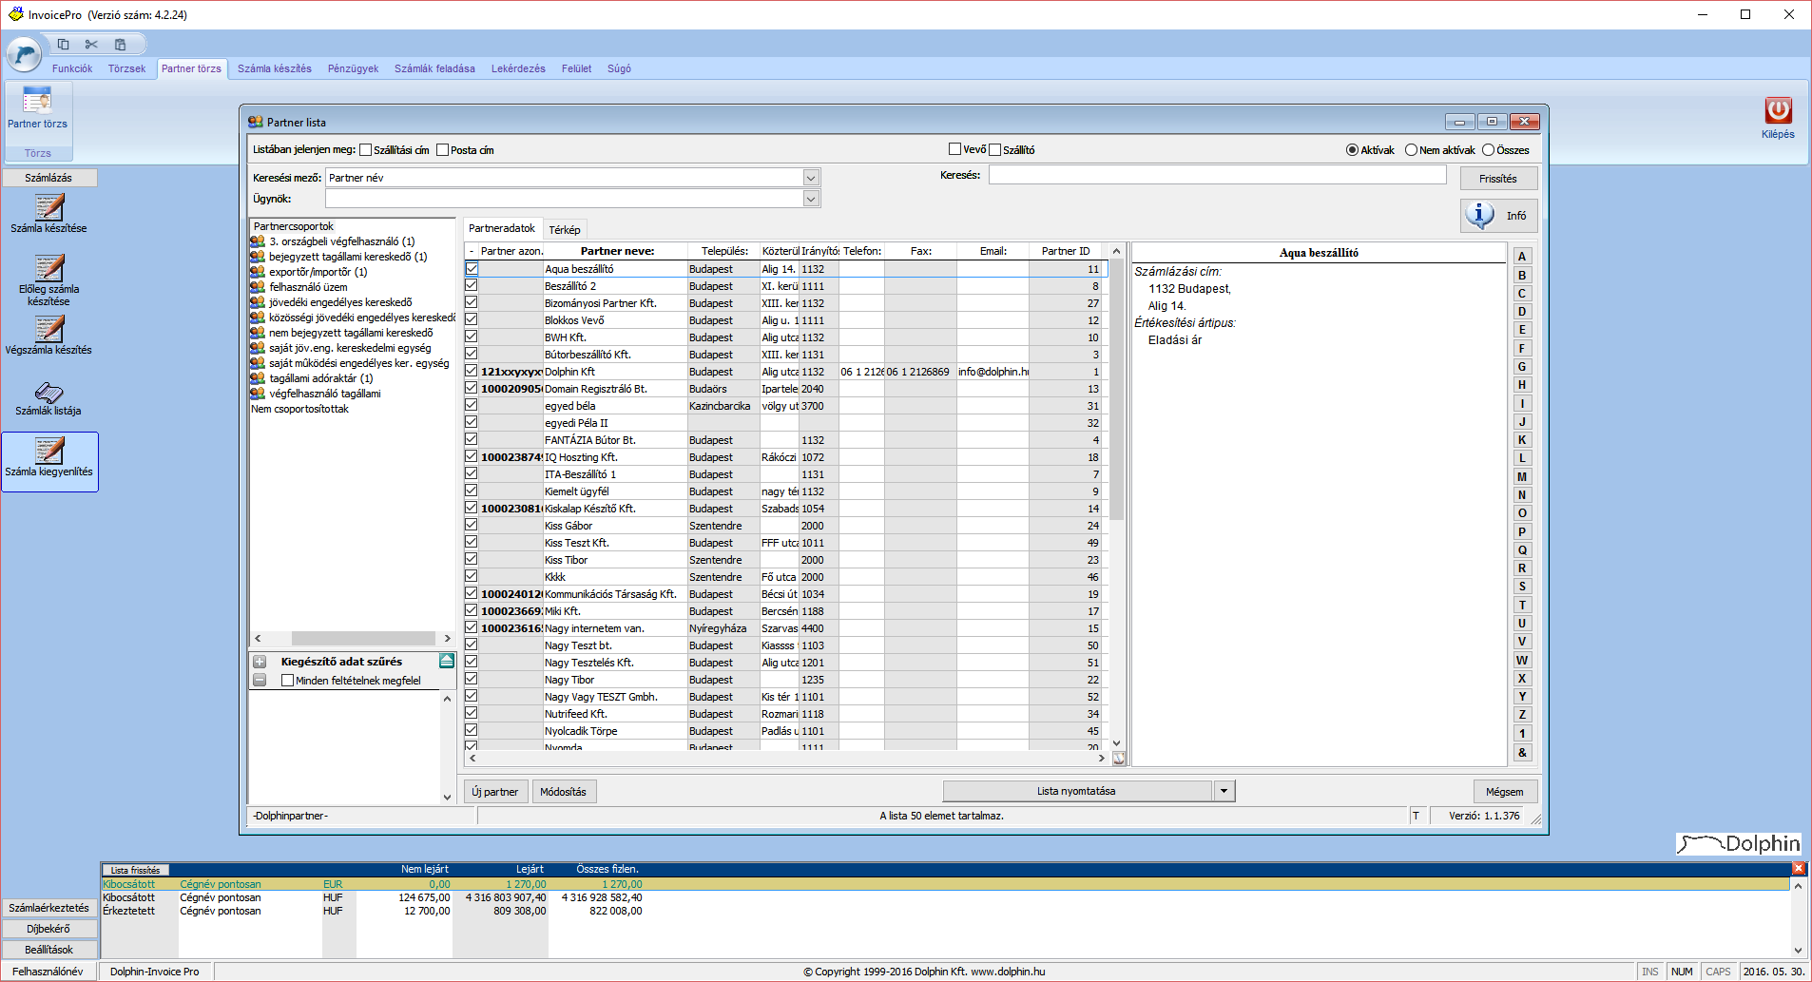1812x982 pixels.
Task: Toggle the Posta cím checkbox
Action: 442,150
